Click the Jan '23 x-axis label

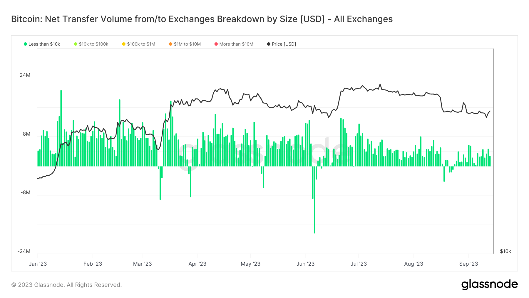pyautogui.click(x=38, y=264)
